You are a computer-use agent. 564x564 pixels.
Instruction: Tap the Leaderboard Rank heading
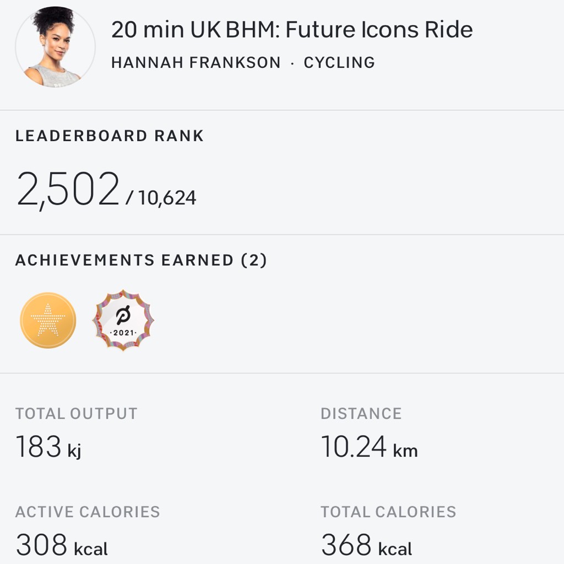[x=109, y=136]
